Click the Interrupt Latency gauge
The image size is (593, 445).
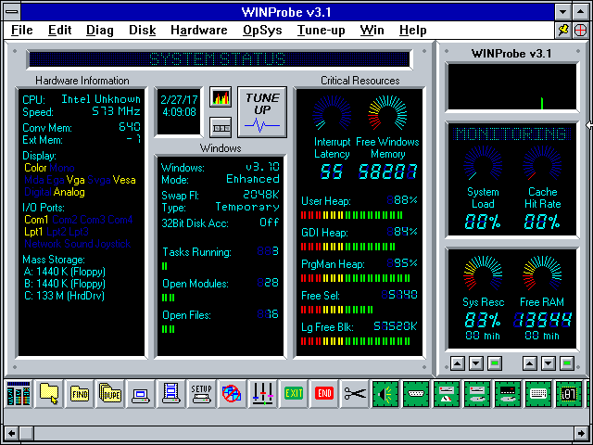pos(332,113)
